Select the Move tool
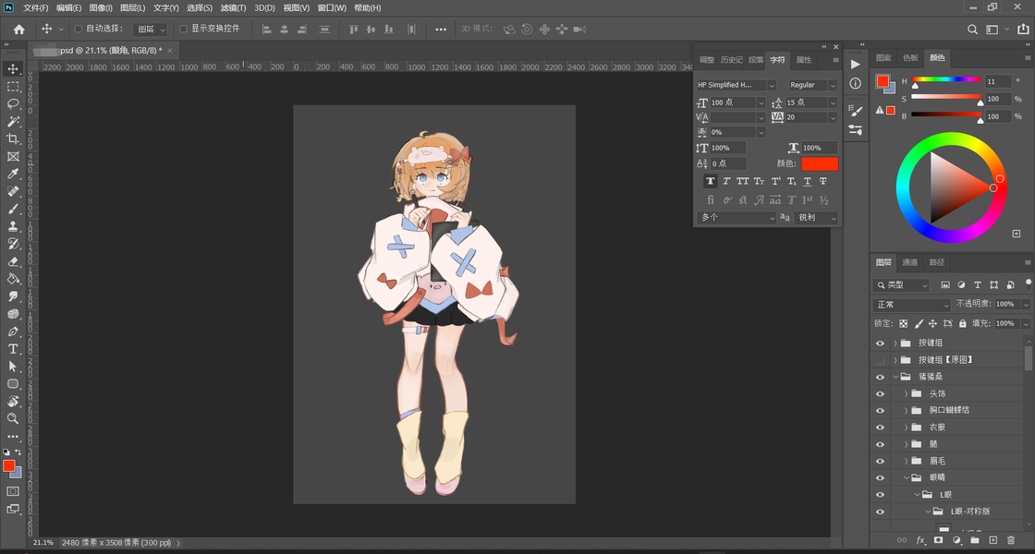The image size is (1035, 554). 13,68
